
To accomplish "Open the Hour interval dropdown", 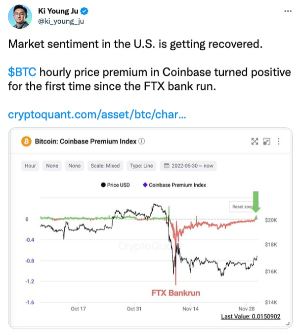I will 30,166.
